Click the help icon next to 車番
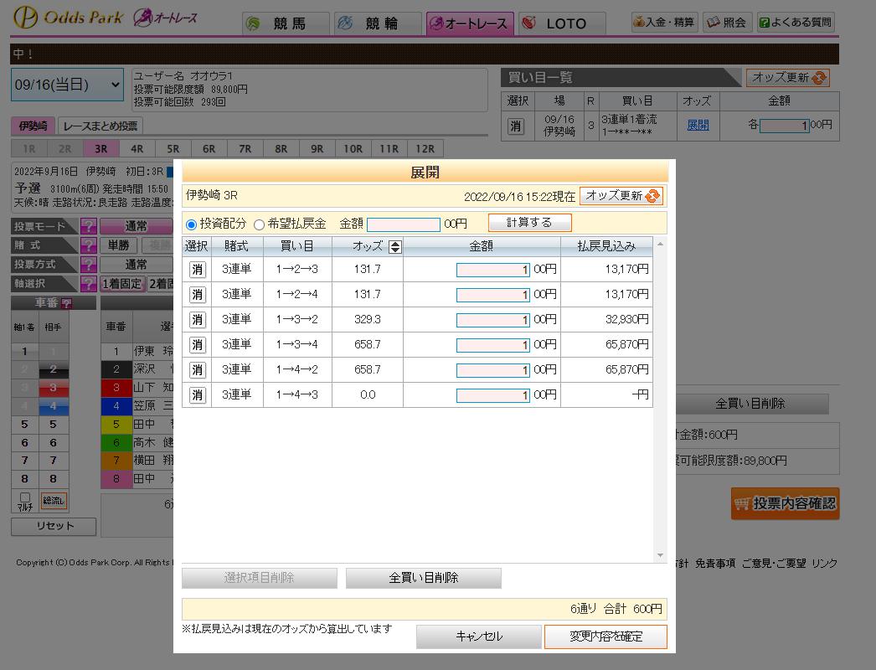 [x=66, y=303]
